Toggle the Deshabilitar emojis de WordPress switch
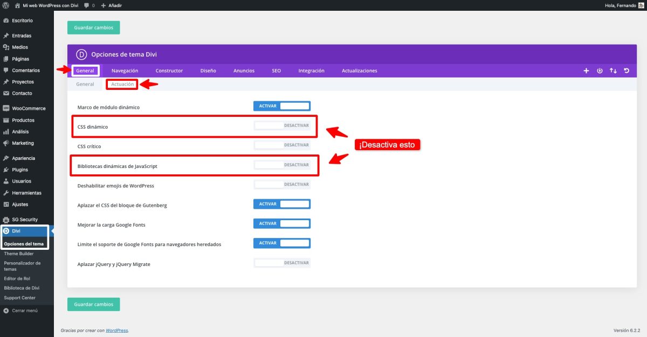The image size is (647, 337). click(281, 184)
